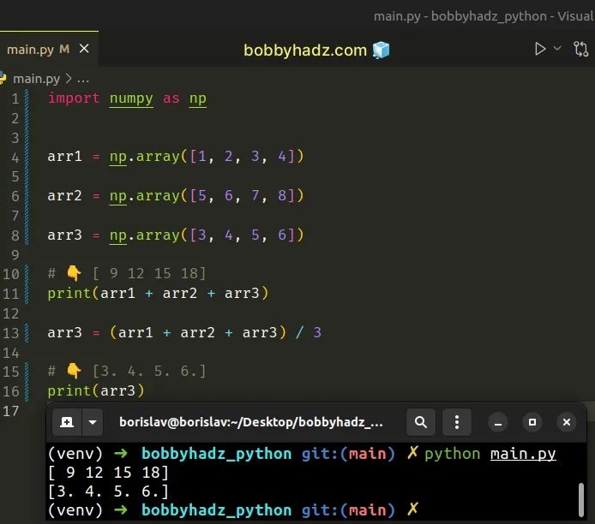Image resolution: width=595 pixels, height=524 pixels.
Task: Click Python file icon in breadcrumb
Action: point(3,78)
